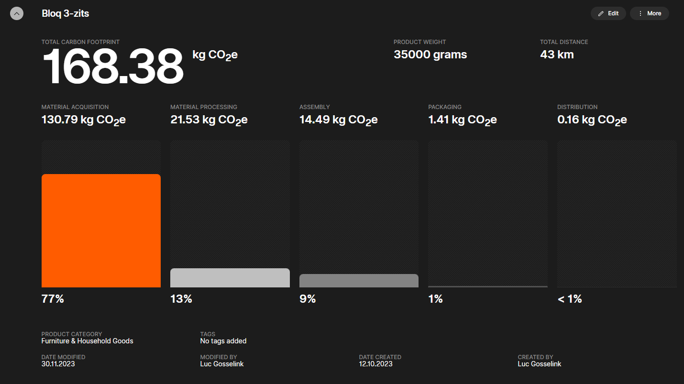Select the 35000 grams product weight
Viewport: 684px width, 384px height.
click(x=430, y=55)
